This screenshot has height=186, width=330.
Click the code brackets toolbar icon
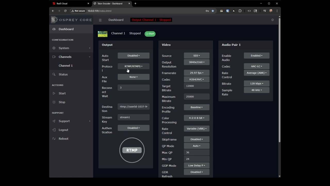(x=249, y=11)
